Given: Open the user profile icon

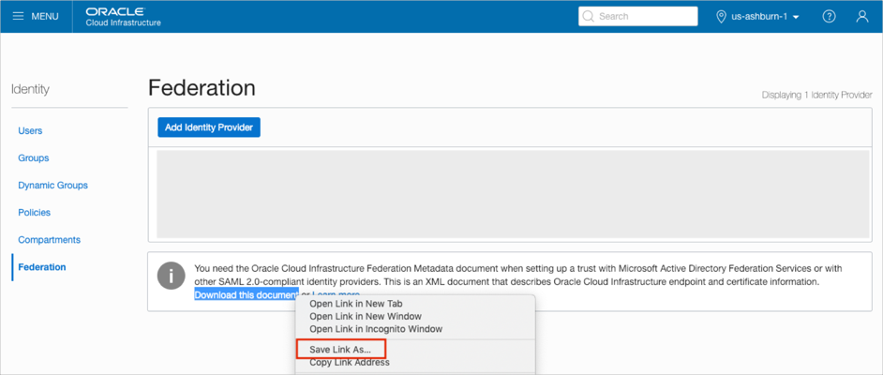Looking at the screenshot, I should click(862, 17).
